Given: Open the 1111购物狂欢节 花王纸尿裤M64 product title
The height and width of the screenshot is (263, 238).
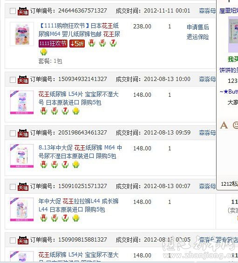Looking at the screenshot, I should [x=79, y=30].
